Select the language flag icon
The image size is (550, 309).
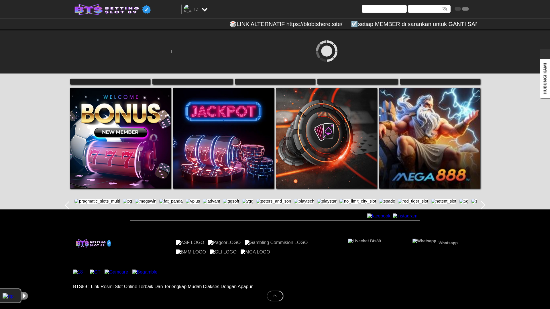[187, 9]
